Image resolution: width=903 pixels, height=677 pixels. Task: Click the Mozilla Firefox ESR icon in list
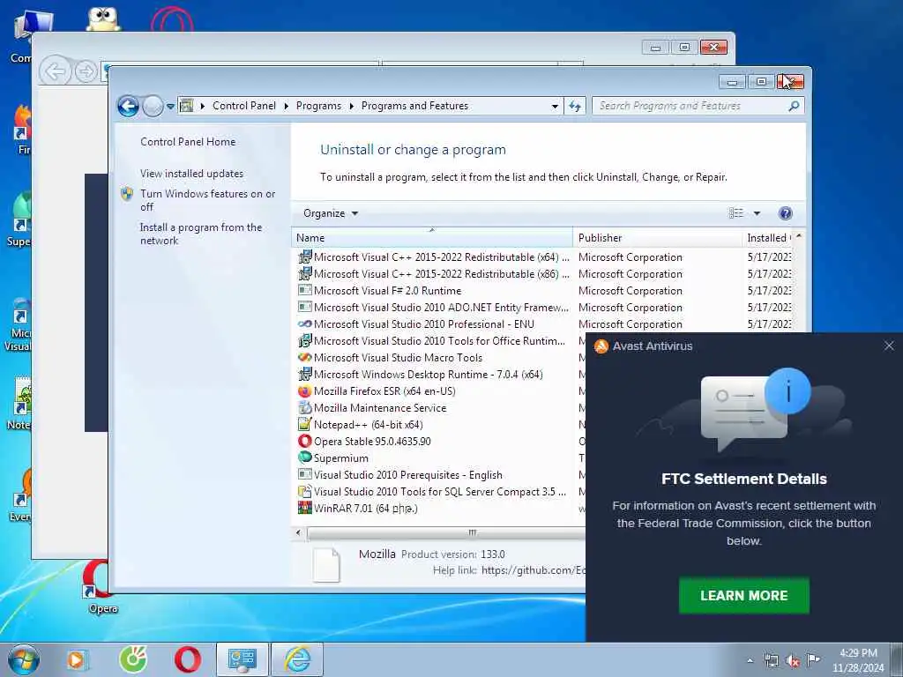[304, 391]
